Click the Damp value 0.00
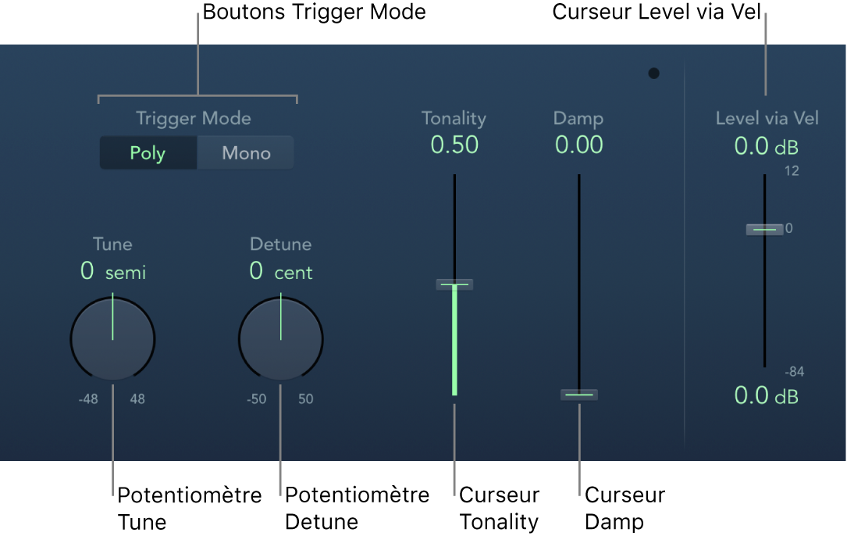Image resolution: width=847 pixels, height=536 pixels. pyautogui.click(x=579, y=145)
